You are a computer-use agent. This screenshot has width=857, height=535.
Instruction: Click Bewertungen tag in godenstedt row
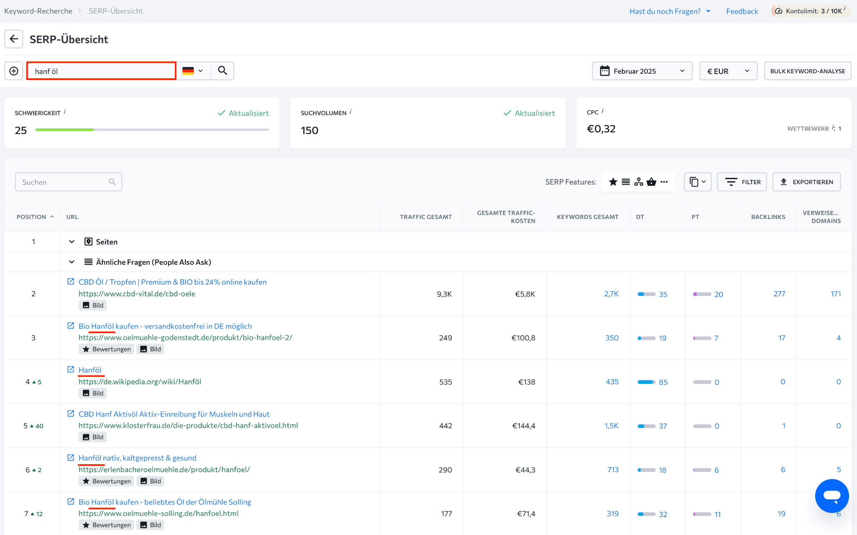106,349
